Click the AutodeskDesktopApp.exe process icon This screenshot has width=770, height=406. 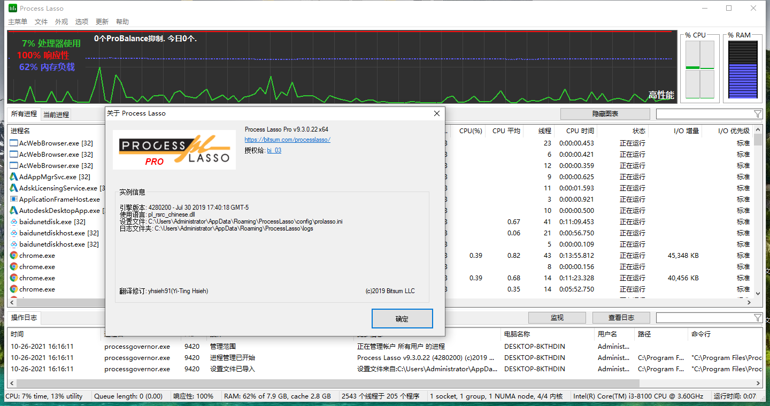pyautogui.click(x=14, y=210)
